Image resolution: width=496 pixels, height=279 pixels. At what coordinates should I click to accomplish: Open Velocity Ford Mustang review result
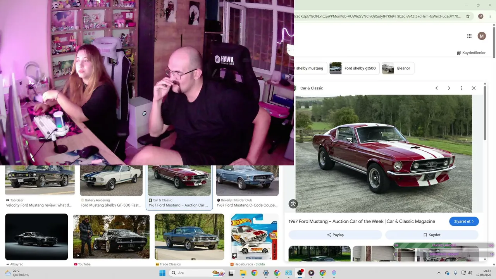click(x=39, y=205)
